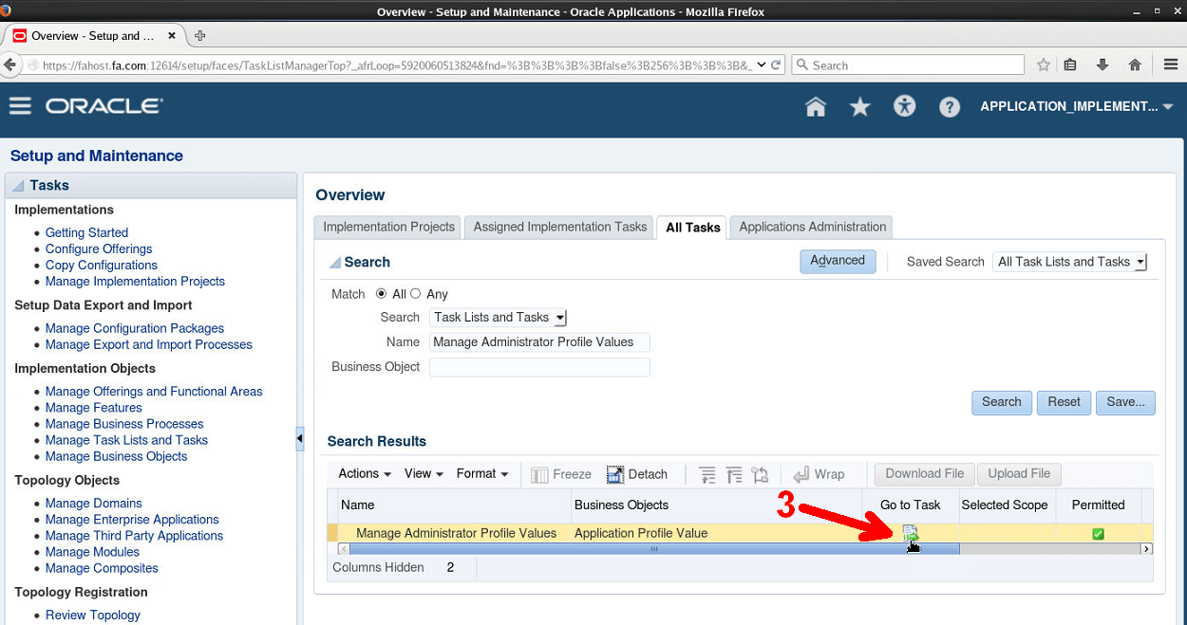Click the Permitted checkmark for the result row
This screenshot has width=1187, height=625.
coord(1097,533)
